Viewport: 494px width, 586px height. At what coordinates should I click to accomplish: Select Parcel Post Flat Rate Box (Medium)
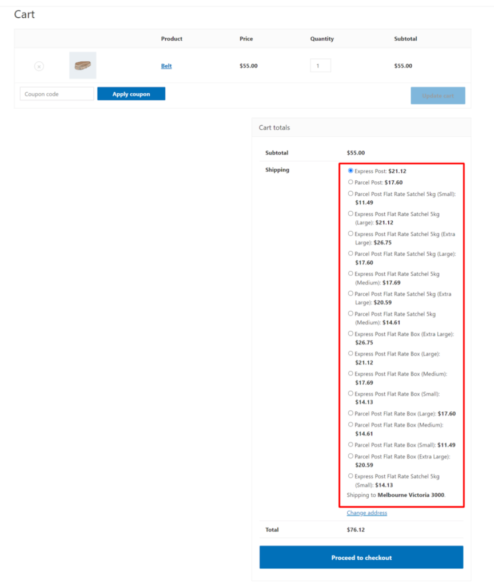pyautogui.click(x=350, y=425)
